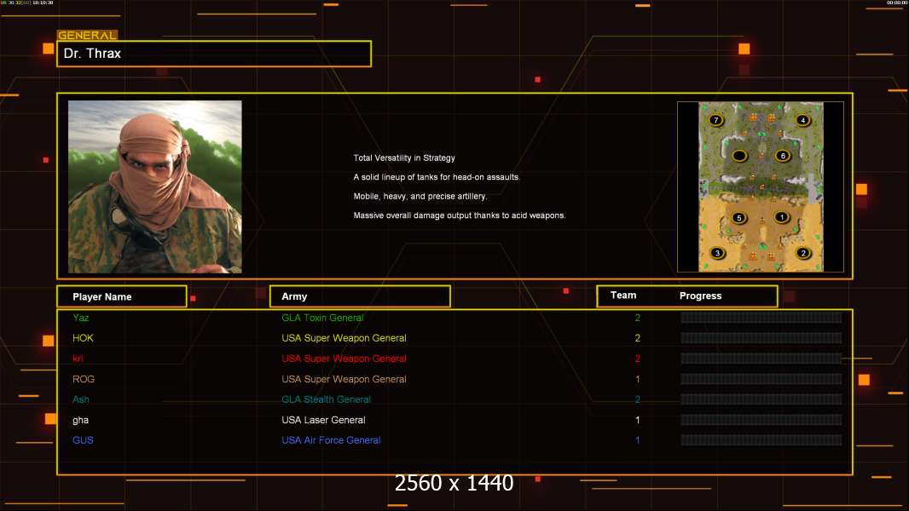909x511 pixels.
Task: Click the unnumbered empty start position marker
Action: [x=739, y=156]
